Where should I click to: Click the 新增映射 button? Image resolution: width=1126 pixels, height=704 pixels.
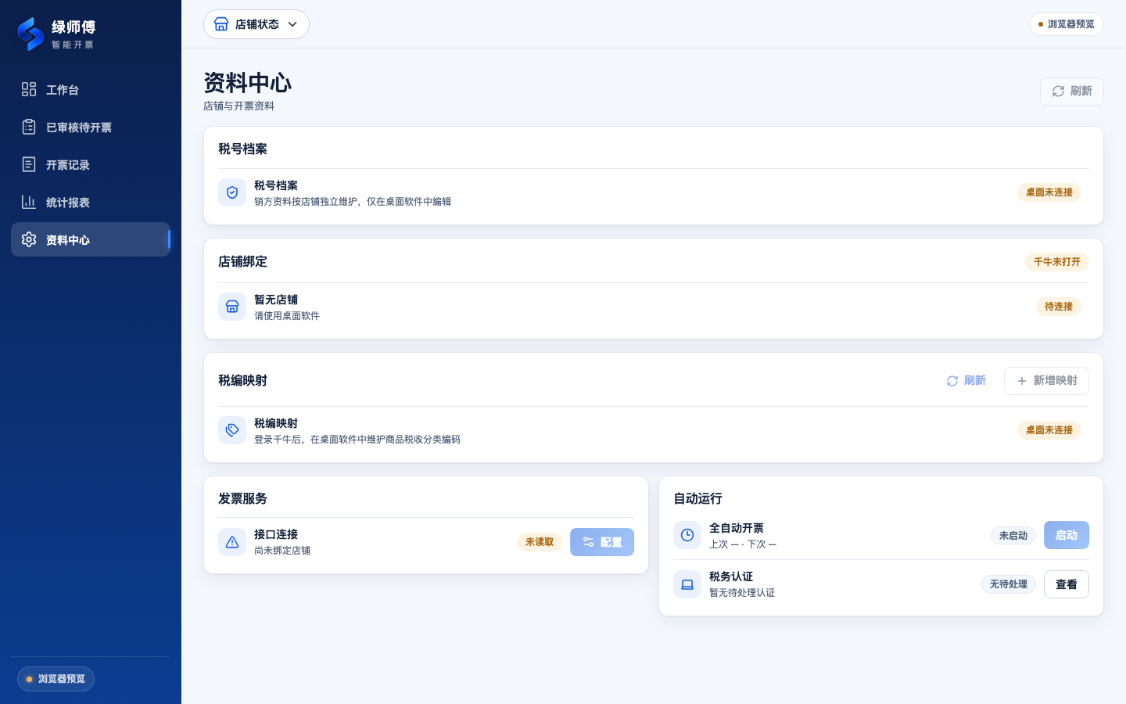click(1046, 381)
